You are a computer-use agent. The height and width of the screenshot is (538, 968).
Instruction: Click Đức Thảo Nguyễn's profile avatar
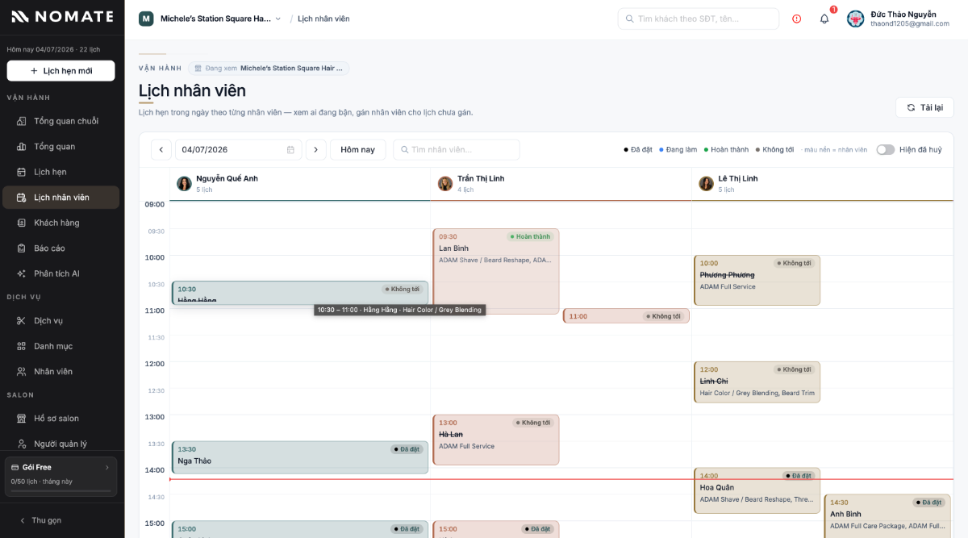(855, 19)
